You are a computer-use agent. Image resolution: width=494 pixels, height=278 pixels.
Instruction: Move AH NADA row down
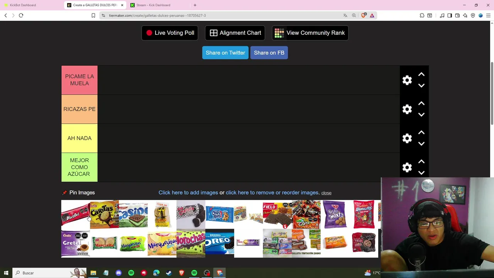tap(421, 144)
